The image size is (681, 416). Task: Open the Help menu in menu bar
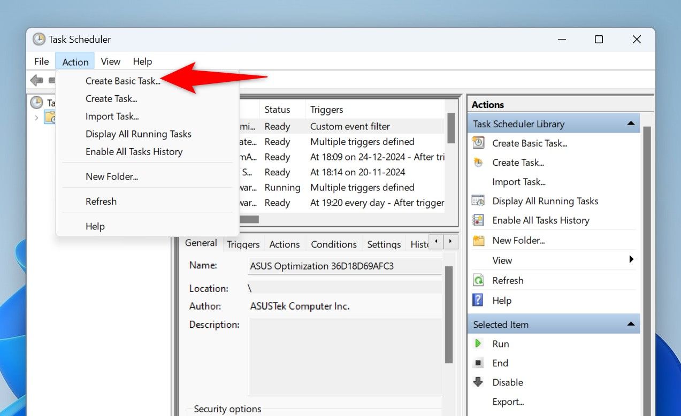pyautogui.click(x=142, y=61)
